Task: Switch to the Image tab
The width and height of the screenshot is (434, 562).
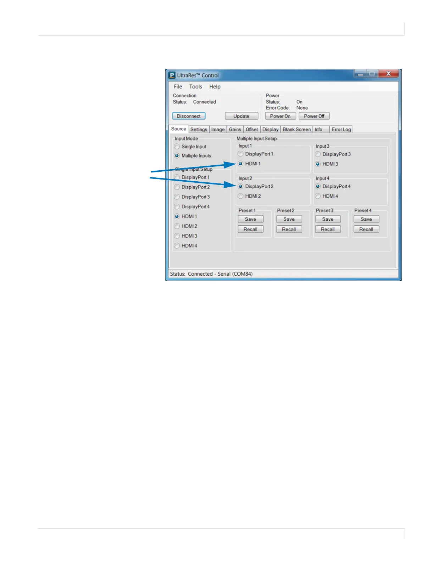Action: (218, 130)
